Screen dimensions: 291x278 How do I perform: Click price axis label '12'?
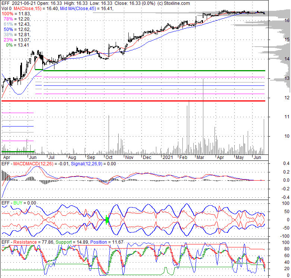coord(287,97)
